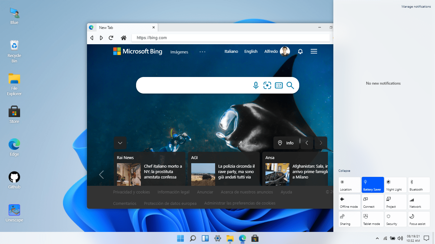Image resolution: width=435 pixels, height=244 pixels.
Task: Toggle Focus assist tile
Action: [x=419, y=220]
